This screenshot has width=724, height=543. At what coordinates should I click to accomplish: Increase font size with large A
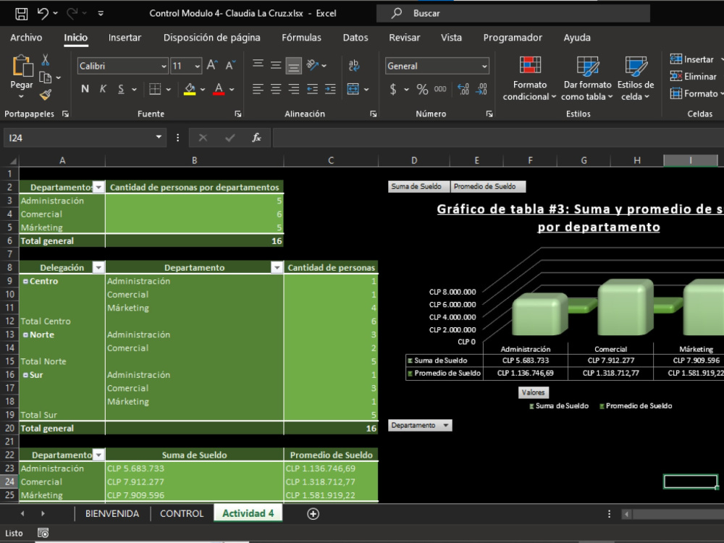tap(212, 65)
